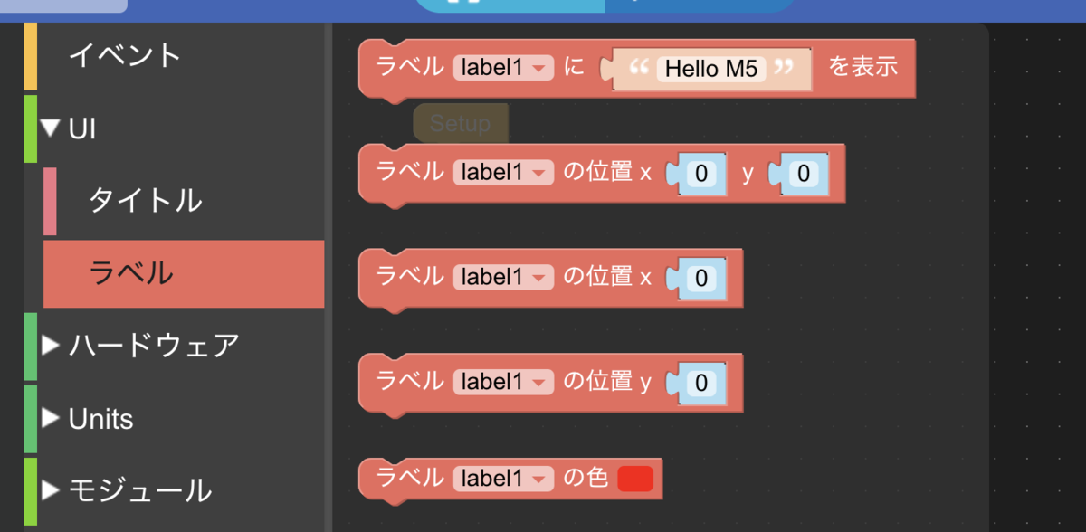Open label1 dropdown in the 位置 x y block
This screenshot has width=1086, height=532.
pyautogui.click(x=502, y=173)
